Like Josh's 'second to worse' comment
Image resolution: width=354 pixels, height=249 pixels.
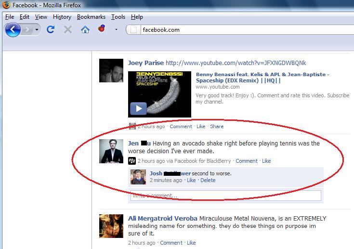tap(191, 180)
